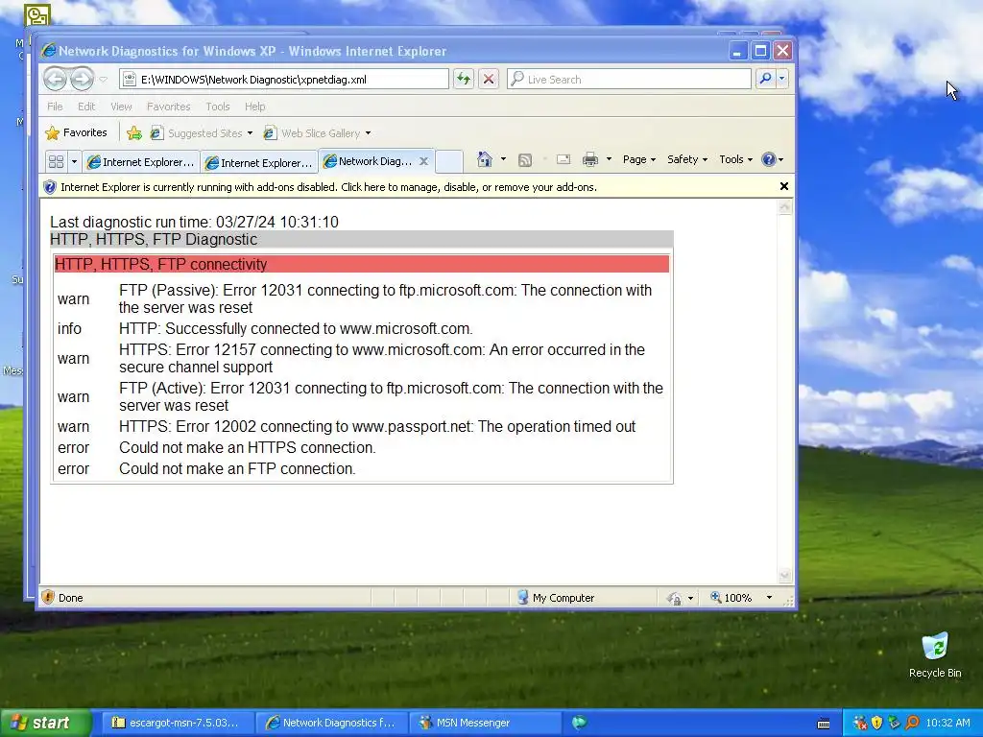Click the Read Mail icon
Viewport: 983px width, 737px height.
(x=563, y=160)
